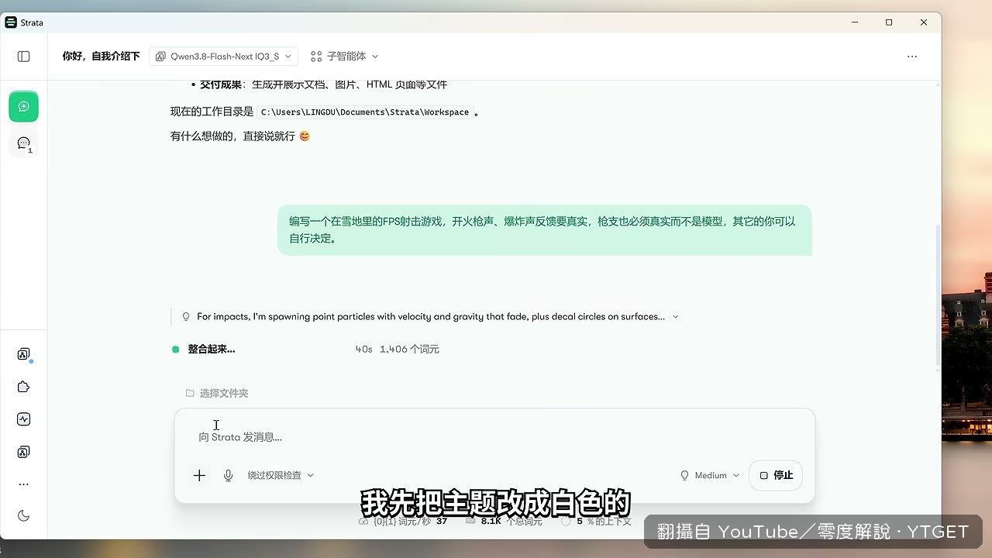Click the chat area vertical scrollbar
The image size is (992, 558).
pyautogui.click(x=938, y=294)
